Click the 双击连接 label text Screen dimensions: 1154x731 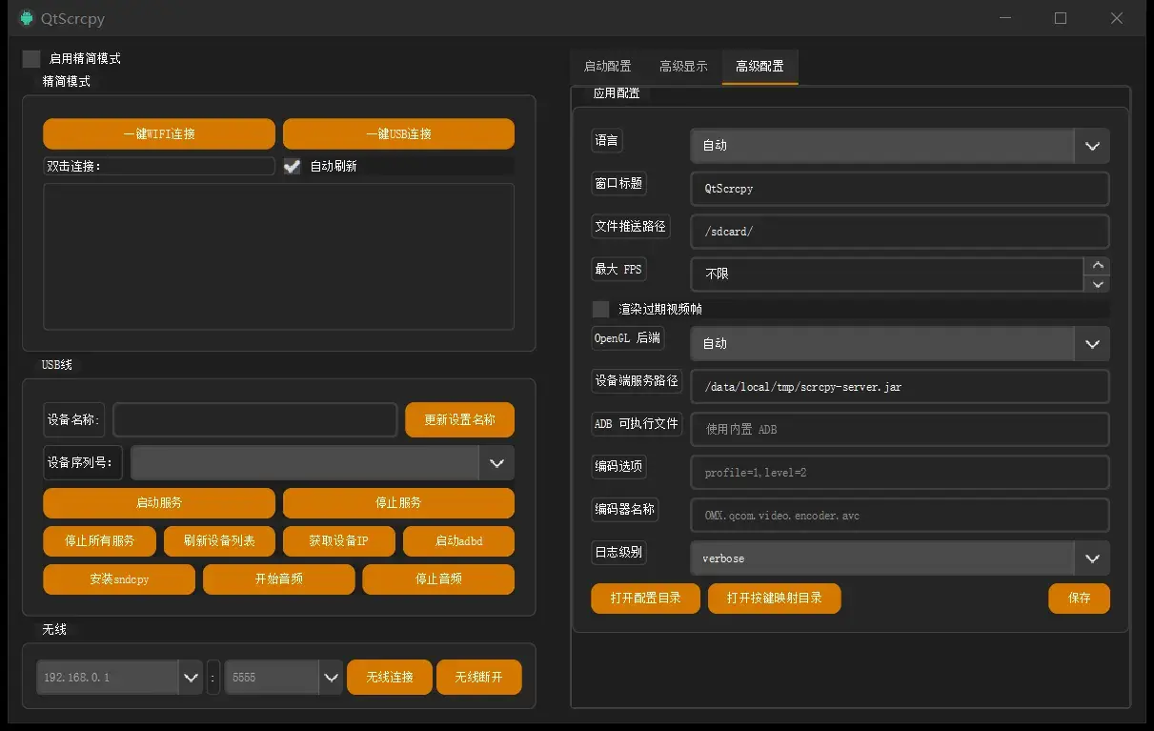coord(74,166)
